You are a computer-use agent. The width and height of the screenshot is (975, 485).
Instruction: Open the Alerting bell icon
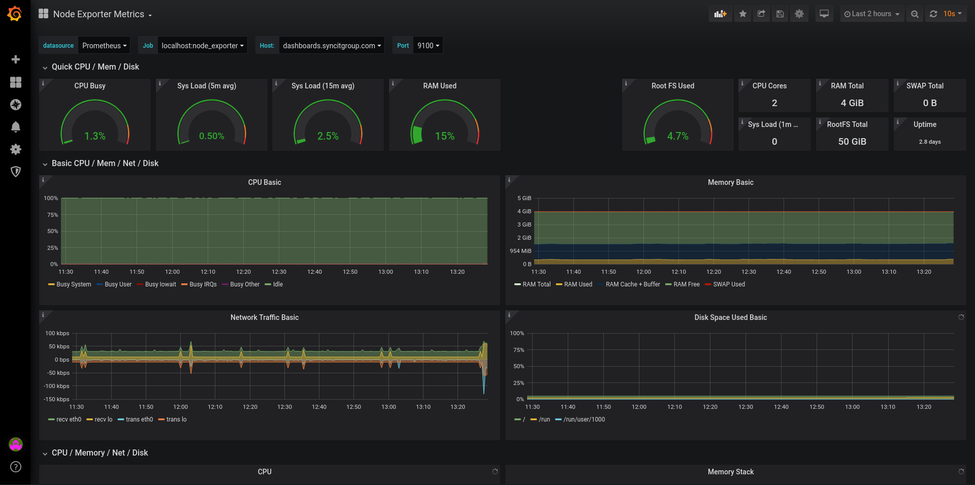[x=16, y=127]
